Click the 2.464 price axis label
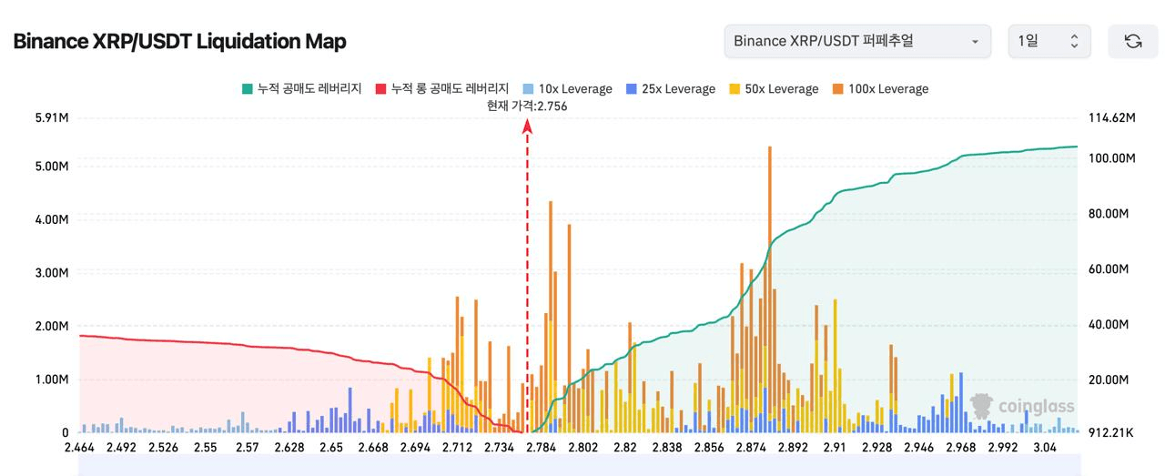The height and width of the screenshot is (476, 1165). pyautogui.click(x=80, y=448)
